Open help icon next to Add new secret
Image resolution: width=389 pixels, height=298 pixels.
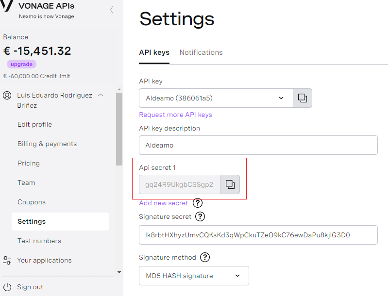click(198, 203)
